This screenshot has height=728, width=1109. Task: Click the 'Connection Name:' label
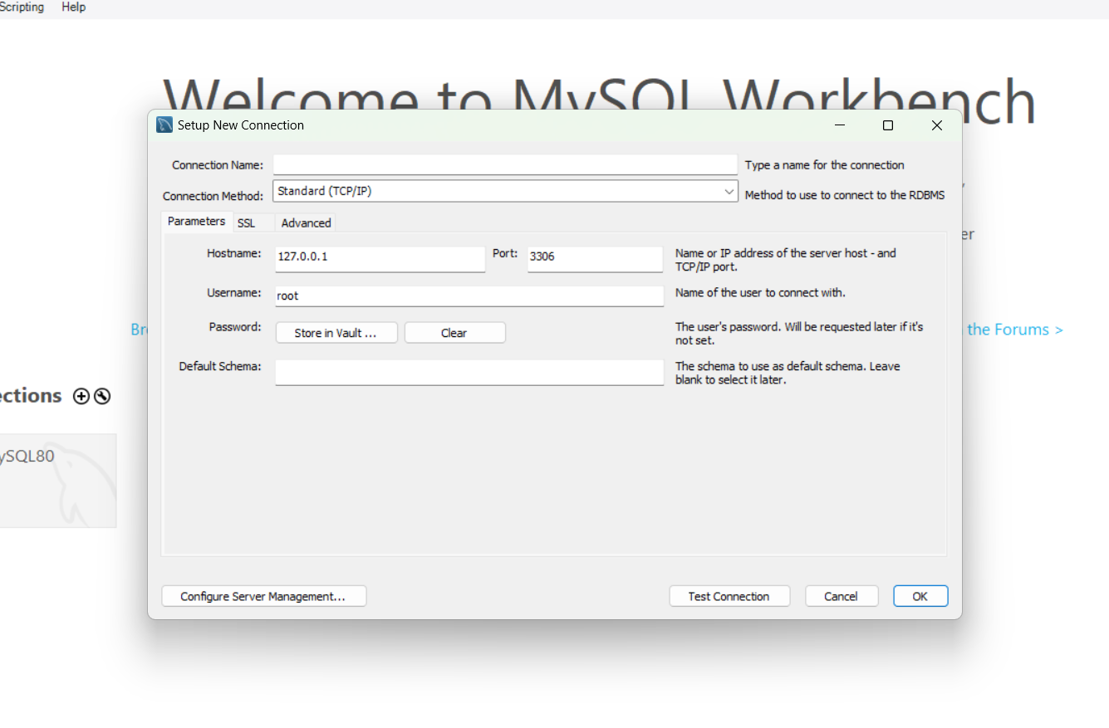(x=218, y=165)
